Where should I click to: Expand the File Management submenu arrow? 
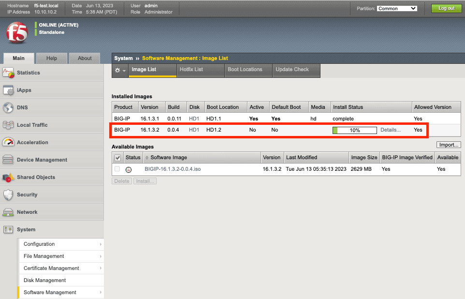pos(101,256)
